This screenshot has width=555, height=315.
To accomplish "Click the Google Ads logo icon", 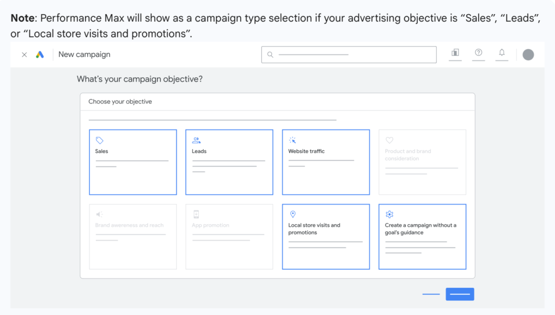I will tap(40, 54).
